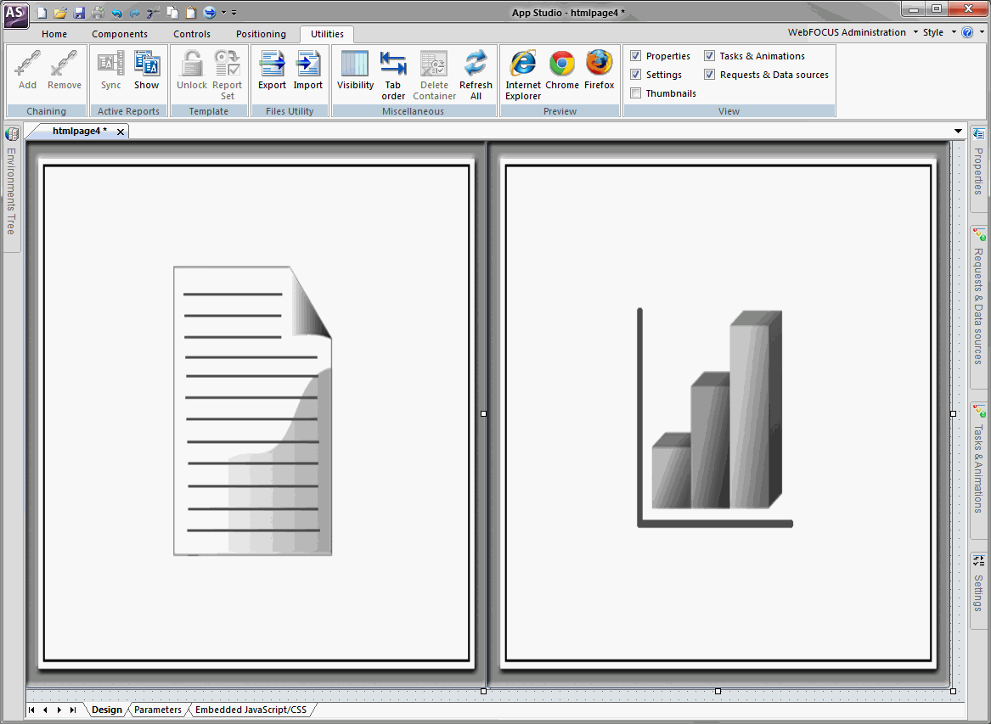Go to next tab with navigation arrow
Image resolution: width=991 pixels, height=724 pixels.
(59, 710)
